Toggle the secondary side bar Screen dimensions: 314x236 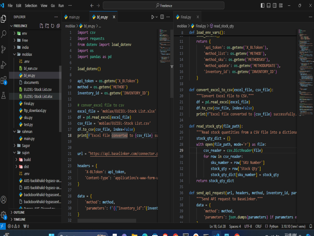click(275, 6)
